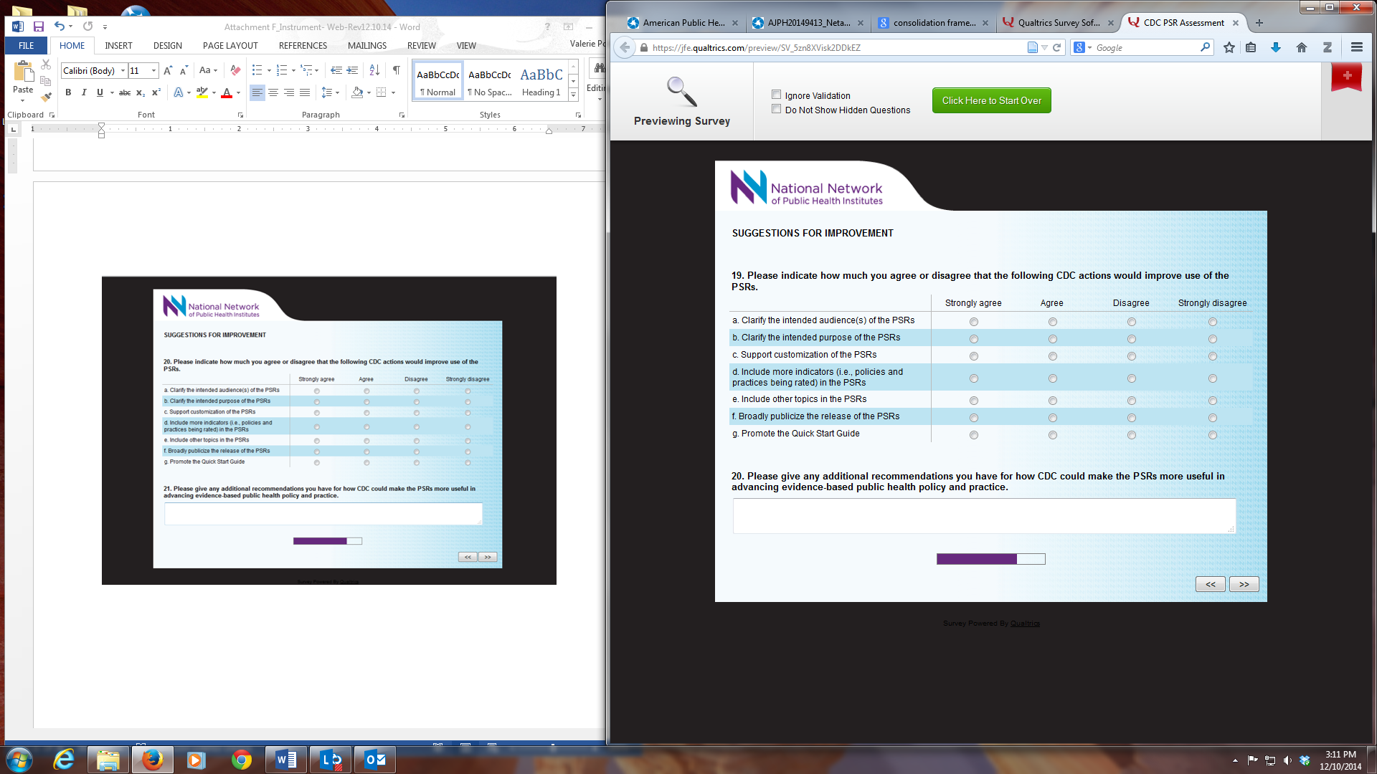Toggle the bullet list icon

click(x=257, y=70)
